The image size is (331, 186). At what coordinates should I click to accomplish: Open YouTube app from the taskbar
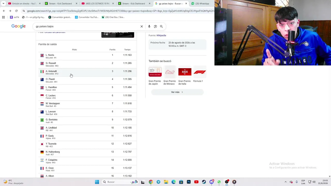click(196, 182)
